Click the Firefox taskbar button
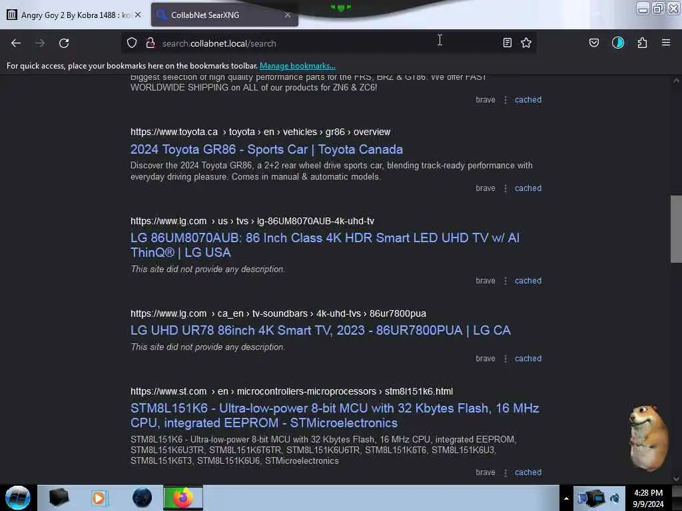Screen dimensions: 682x511 coord(183,498)
